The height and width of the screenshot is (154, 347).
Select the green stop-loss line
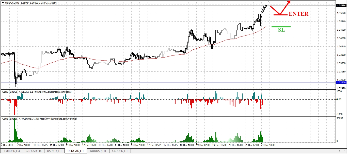281,27
